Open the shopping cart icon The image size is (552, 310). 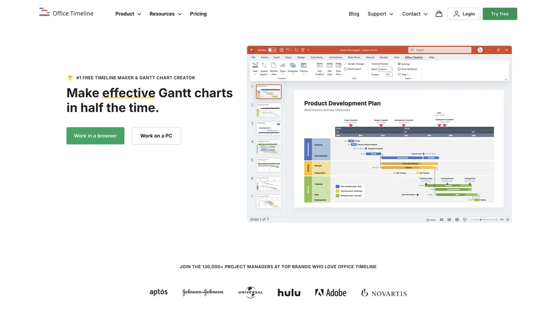(x=439, y=14)
